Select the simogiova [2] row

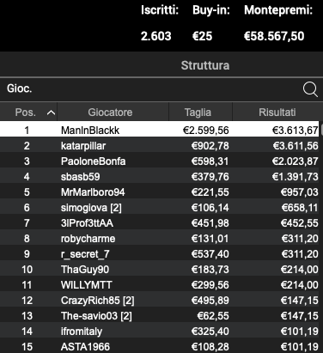160,208
